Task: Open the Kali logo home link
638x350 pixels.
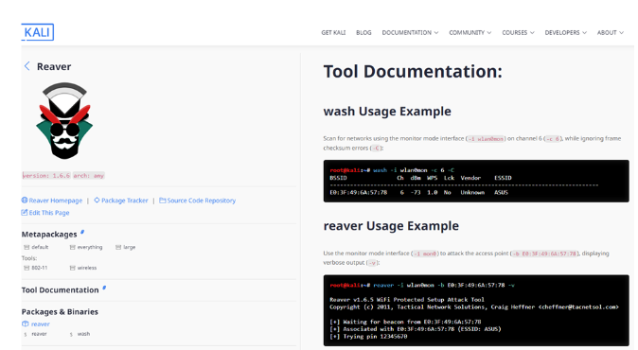Action: (38, 32)
